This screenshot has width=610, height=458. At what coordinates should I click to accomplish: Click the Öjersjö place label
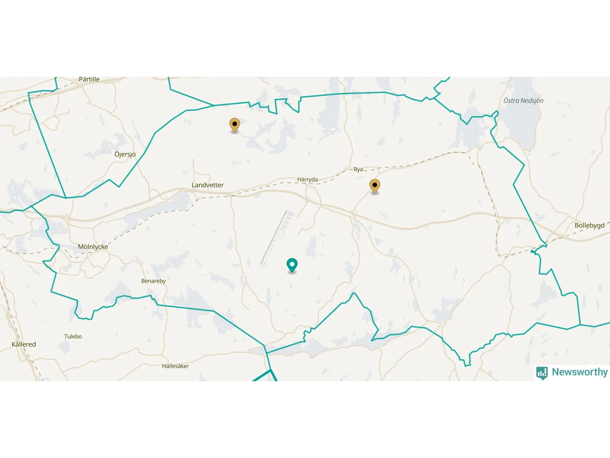tap(125, 154)
